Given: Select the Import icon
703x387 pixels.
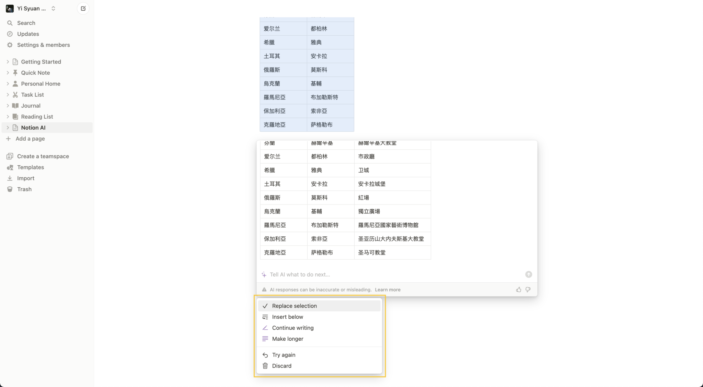Looking at the screenshot, I should (10, 178).
